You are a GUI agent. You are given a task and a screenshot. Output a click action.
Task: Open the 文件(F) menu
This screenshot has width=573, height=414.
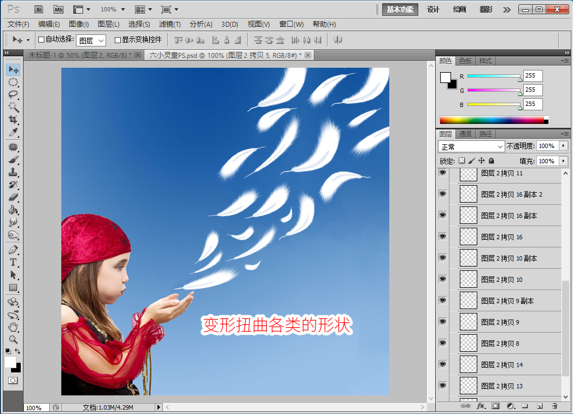pyautogui.click(x=18, y=25)
